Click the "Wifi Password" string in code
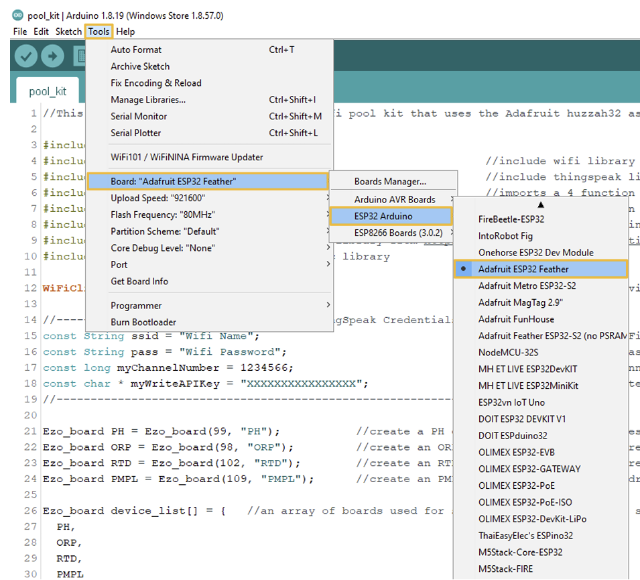640x580 pixels. click(x=230, y=351)
